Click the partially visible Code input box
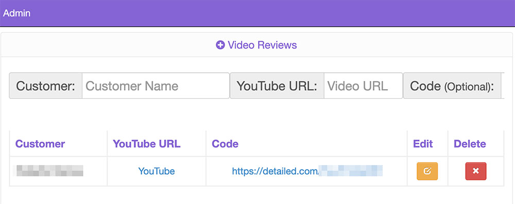This screenshot has height=204, width=515. [503, 86]
